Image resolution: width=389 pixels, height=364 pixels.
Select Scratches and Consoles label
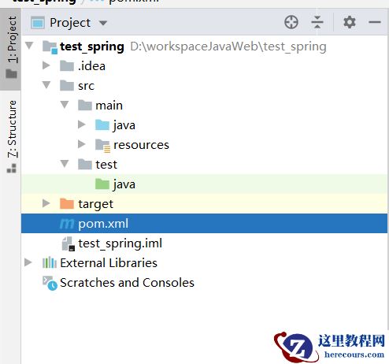coord(127,283)
